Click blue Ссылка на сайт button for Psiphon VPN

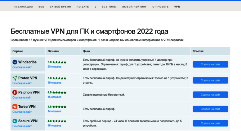(x=210, y=95)
